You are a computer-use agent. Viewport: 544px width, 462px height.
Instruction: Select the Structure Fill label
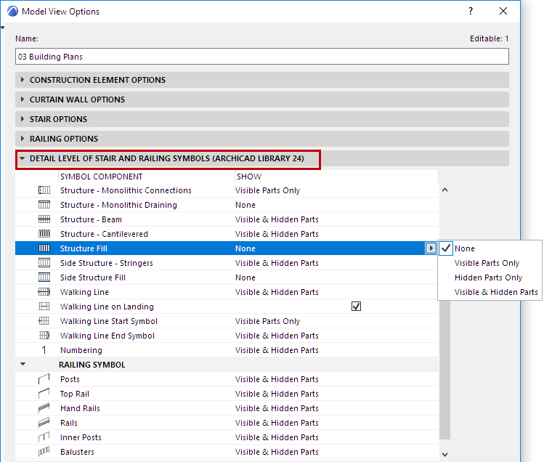tap(84, 248)
